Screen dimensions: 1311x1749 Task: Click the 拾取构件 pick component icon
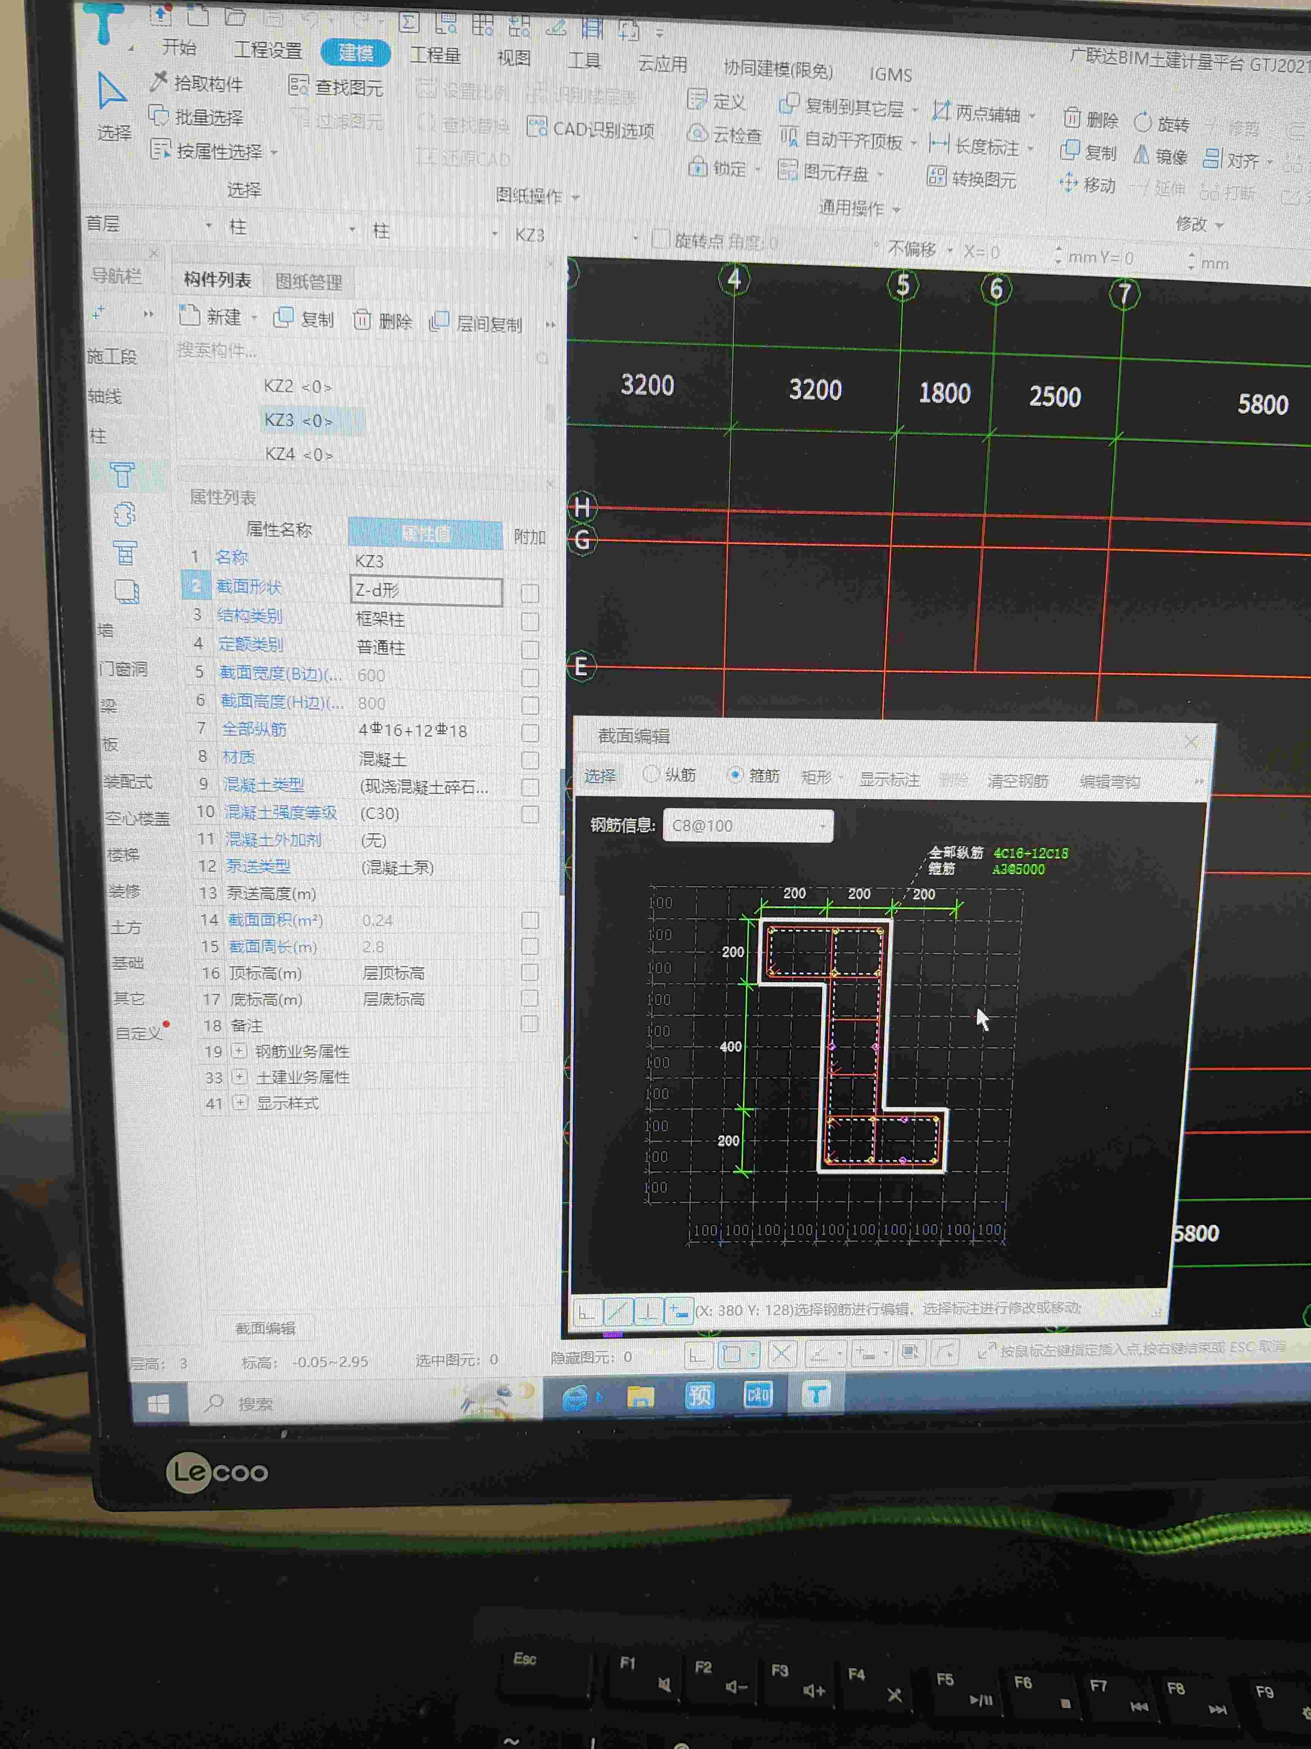pos(159,82)
